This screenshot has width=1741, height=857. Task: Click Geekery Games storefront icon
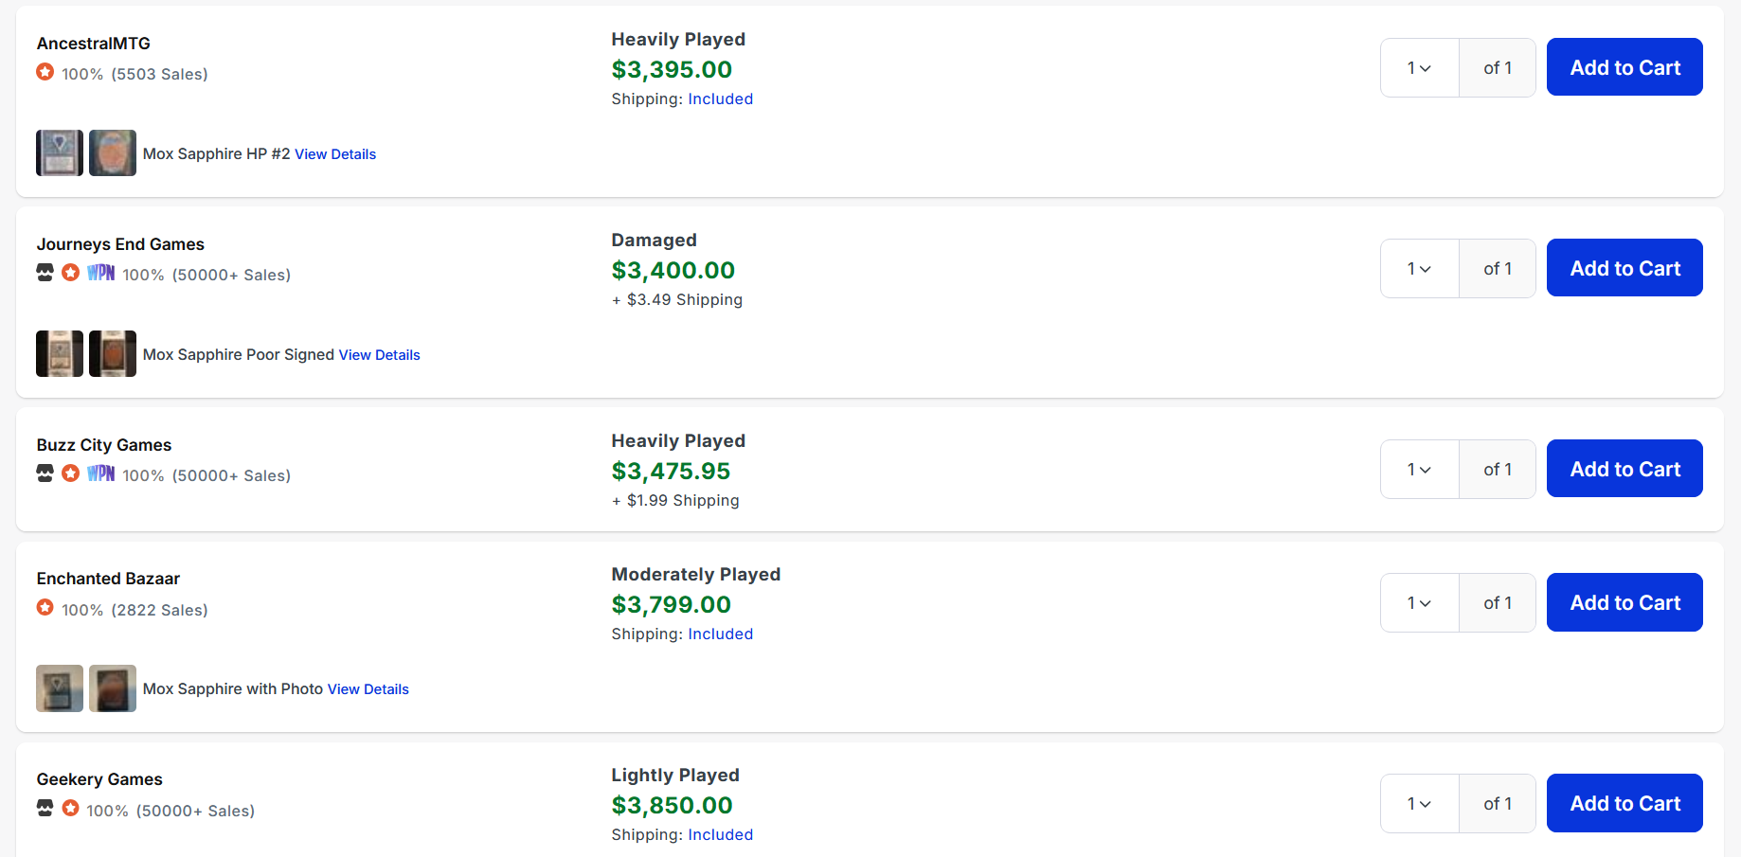[x=45, y=809]
